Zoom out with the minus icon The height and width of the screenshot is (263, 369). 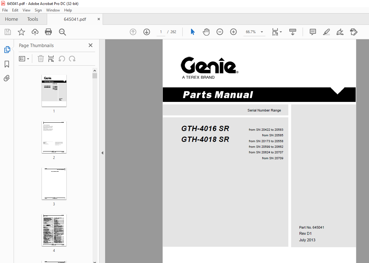(220, 32)
